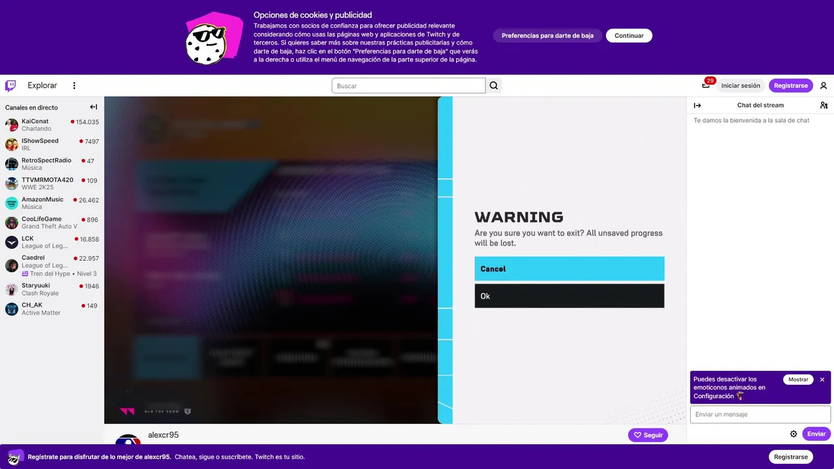Click TTVMRMOTA420 channel avatar
The image size is (834, 469).
pos(12,184)
